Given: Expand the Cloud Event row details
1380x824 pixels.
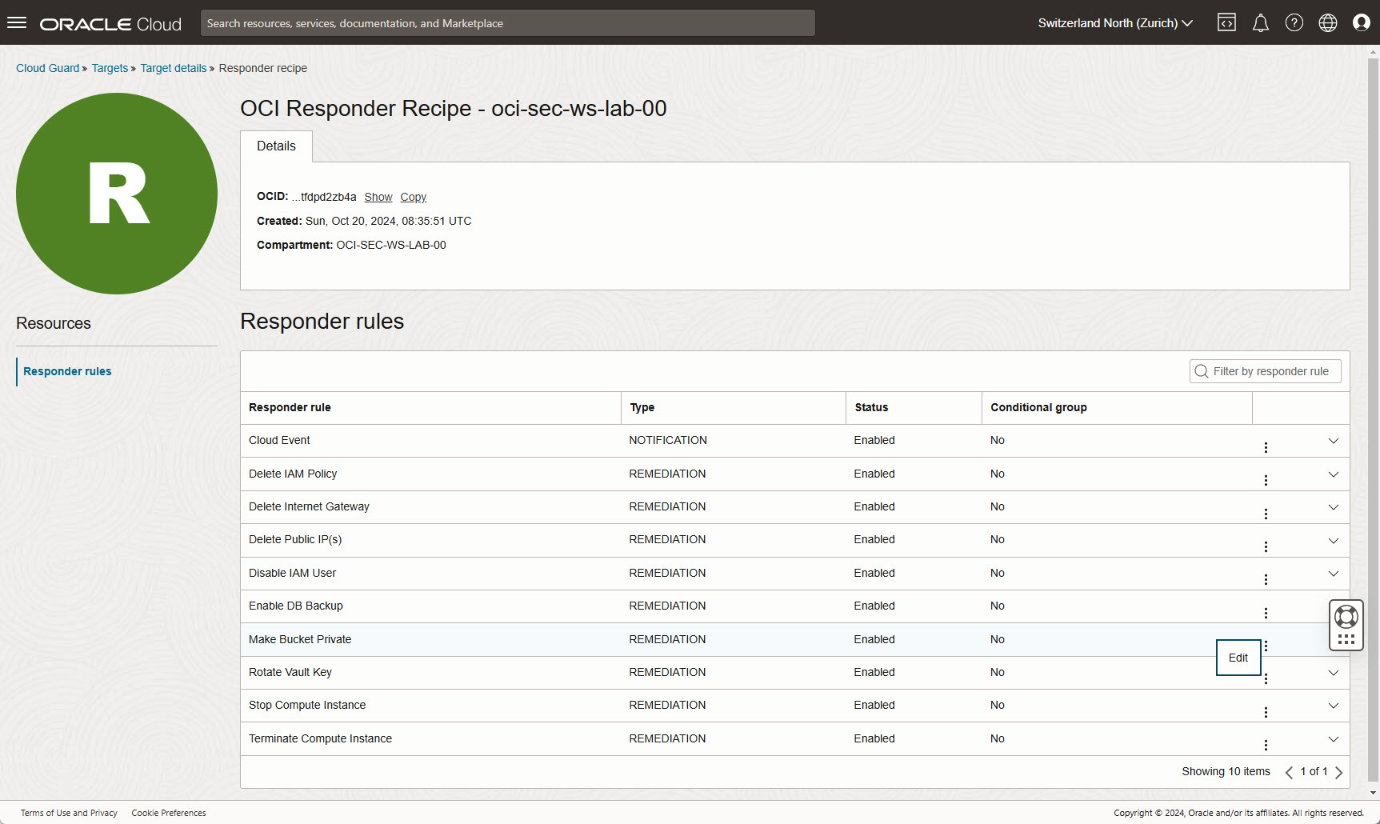Looking at the screenshot, I should [x=1334, y=441].
